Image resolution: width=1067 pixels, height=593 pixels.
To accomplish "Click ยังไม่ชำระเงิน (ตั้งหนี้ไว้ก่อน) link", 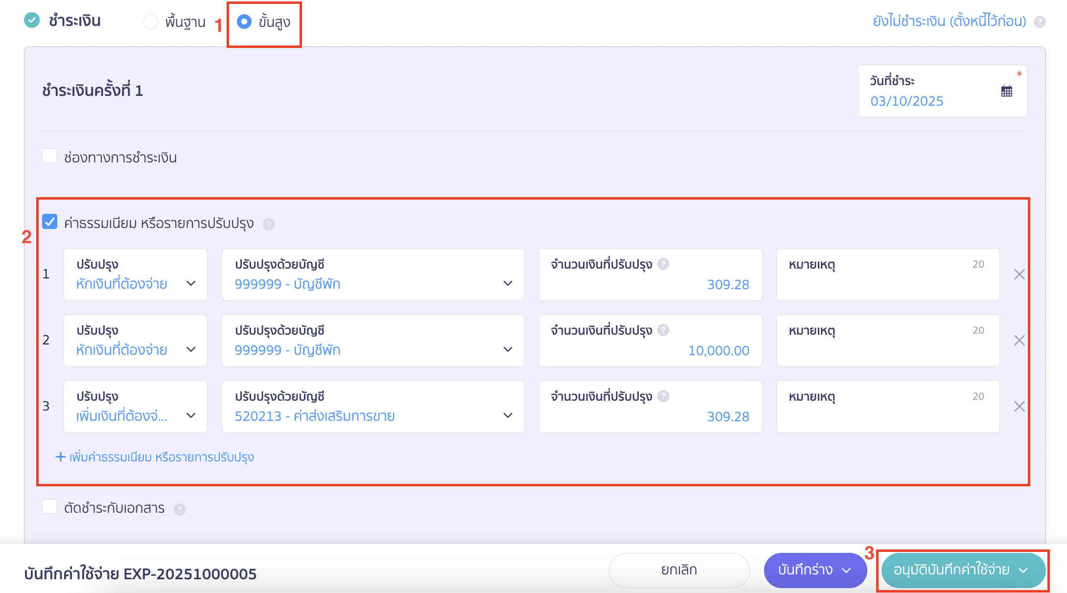I will tap(949, 22).
